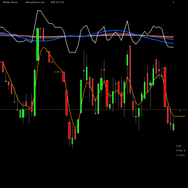
Task: Select the tallest green candle near chart top
Action: pos(38,44)
